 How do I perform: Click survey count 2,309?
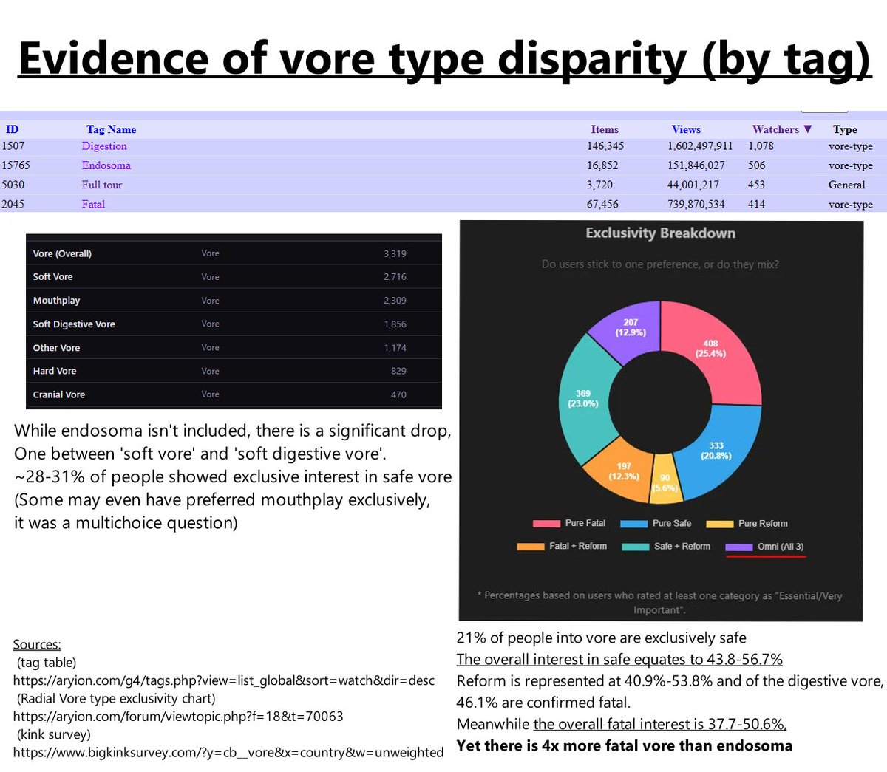[x=395, y=301]
